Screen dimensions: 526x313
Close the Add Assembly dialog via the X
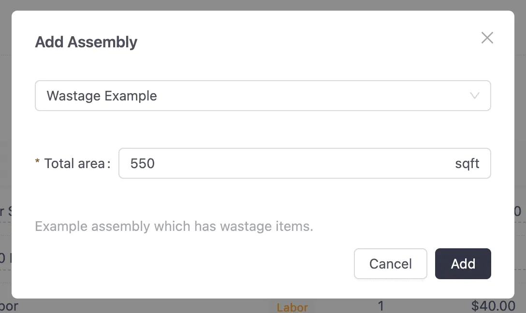click(487, 38)
